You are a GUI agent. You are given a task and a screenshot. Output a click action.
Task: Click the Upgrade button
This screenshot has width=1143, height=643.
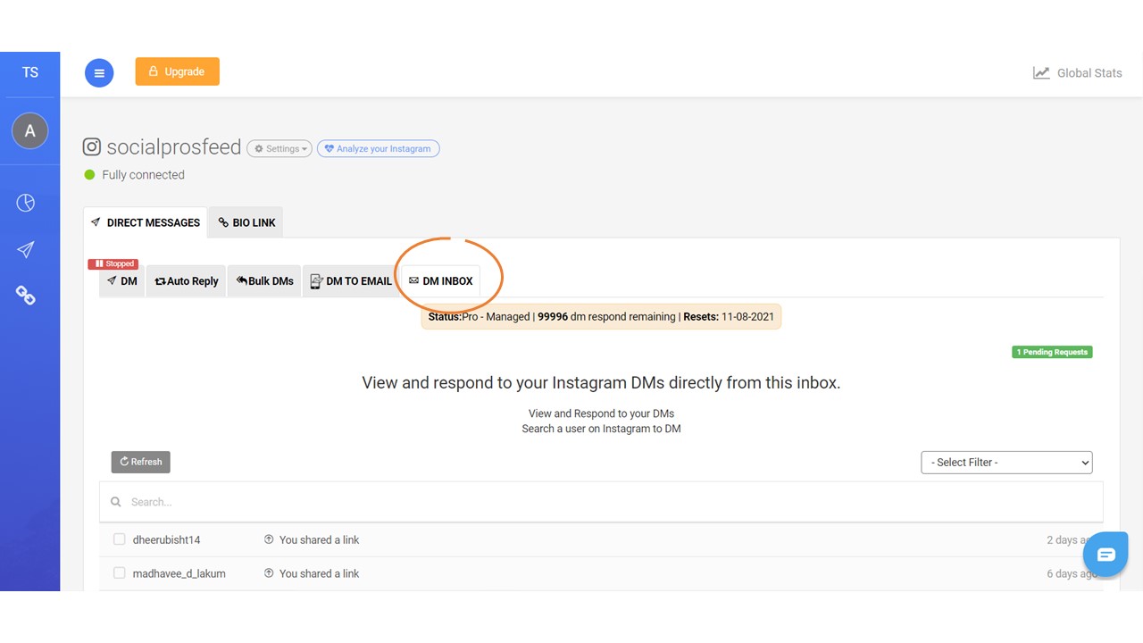(177, 71)
